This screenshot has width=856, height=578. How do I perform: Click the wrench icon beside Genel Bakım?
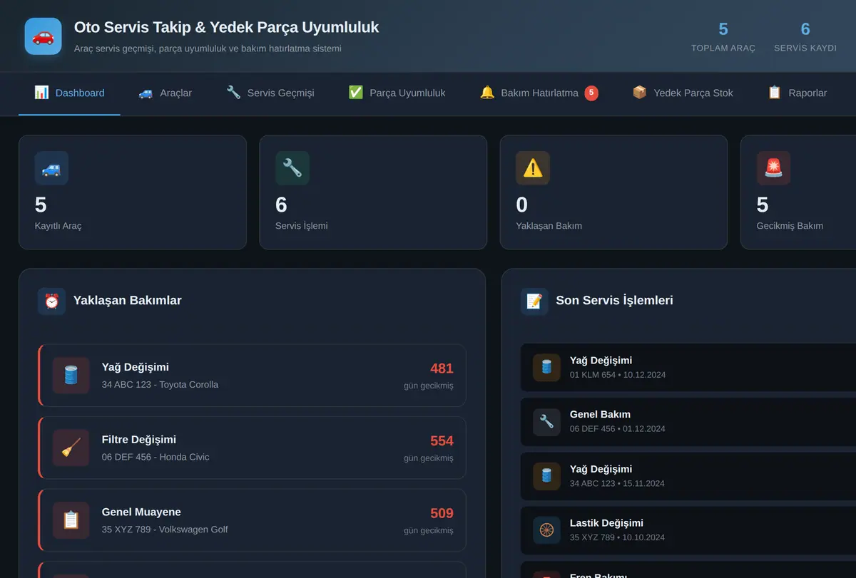click(x=546, y=422)
